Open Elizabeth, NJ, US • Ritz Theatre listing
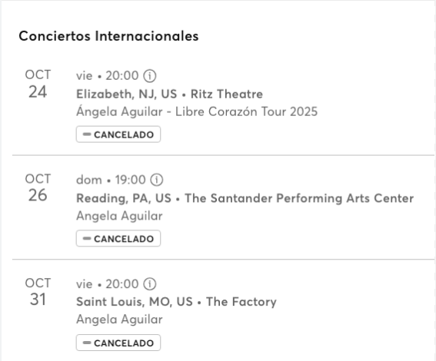436x361 pixels. 170,94
